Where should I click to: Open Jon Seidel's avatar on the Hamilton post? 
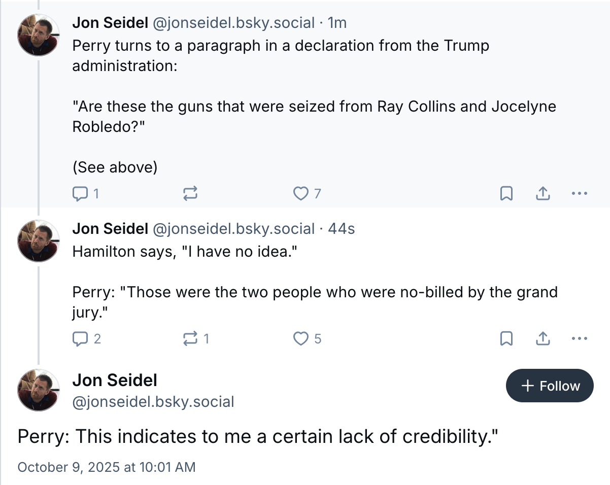pyautogui.click(x=39, y=241)
